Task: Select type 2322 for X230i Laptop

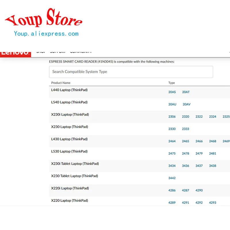Action: click(x=199, y=117)
